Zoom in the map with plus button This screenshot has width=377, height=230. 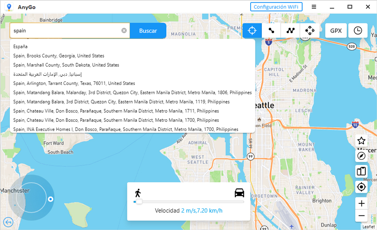(361, 203)
